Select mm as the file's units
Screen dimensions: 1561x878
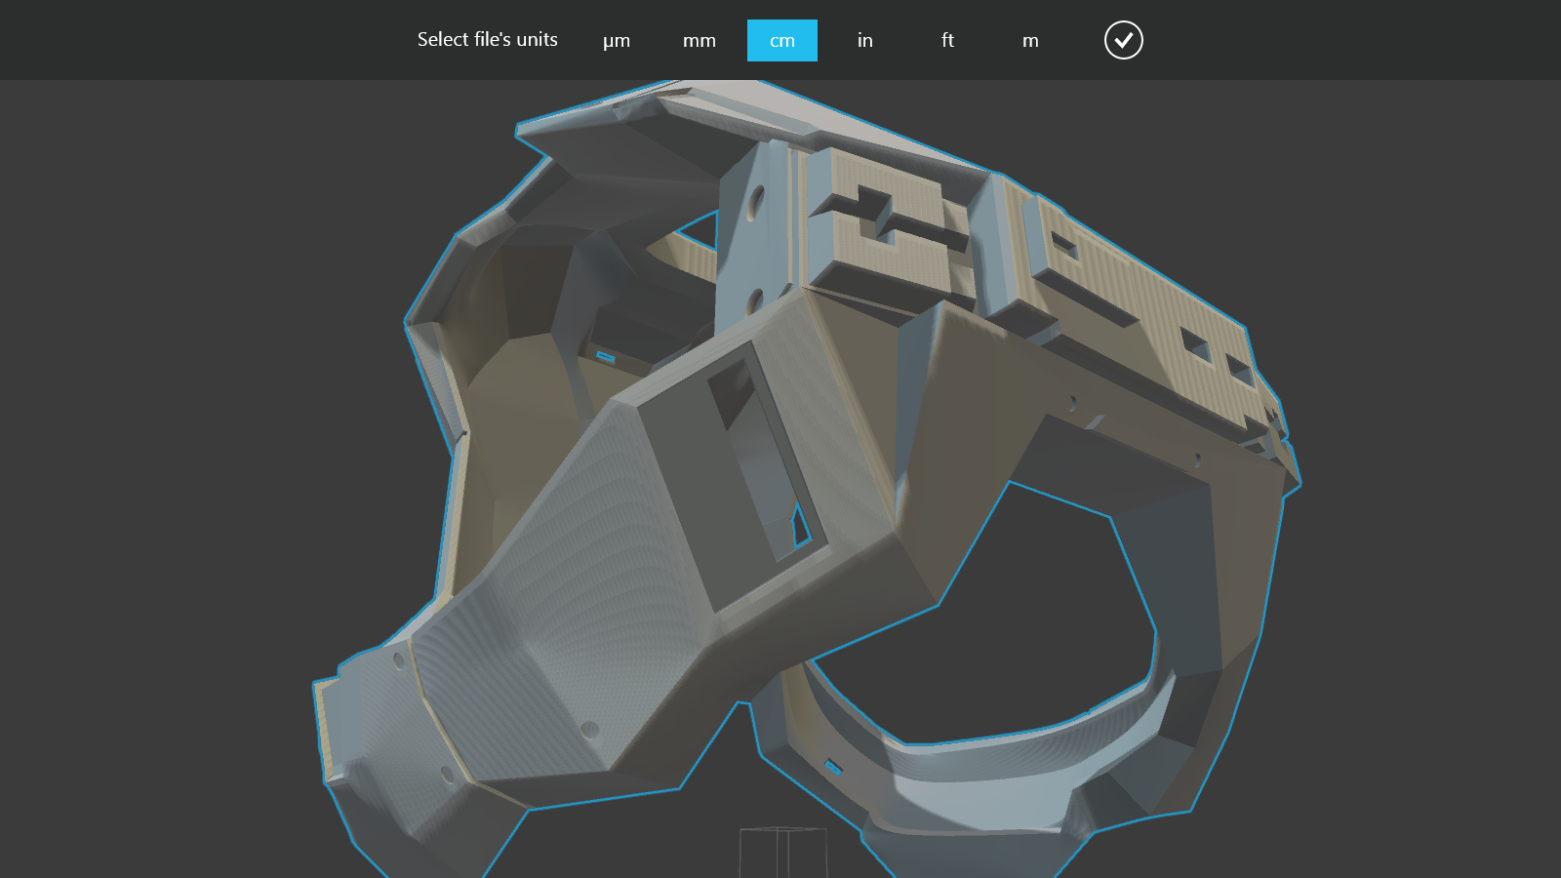pyautogui.click(x=700, y=40)
